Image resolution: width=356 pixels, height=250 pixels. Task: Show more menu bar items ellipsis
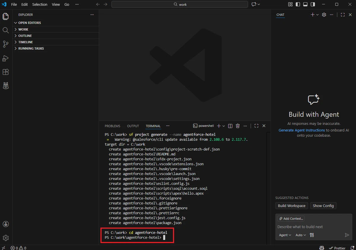(x=77, y=4)
